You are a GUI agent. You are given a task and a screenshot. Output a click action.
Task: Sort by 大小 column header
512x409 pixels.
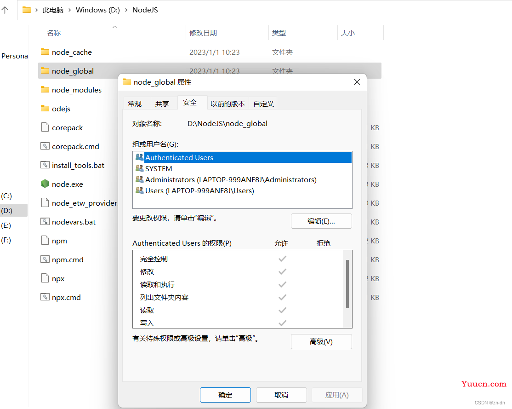[348, 33]
